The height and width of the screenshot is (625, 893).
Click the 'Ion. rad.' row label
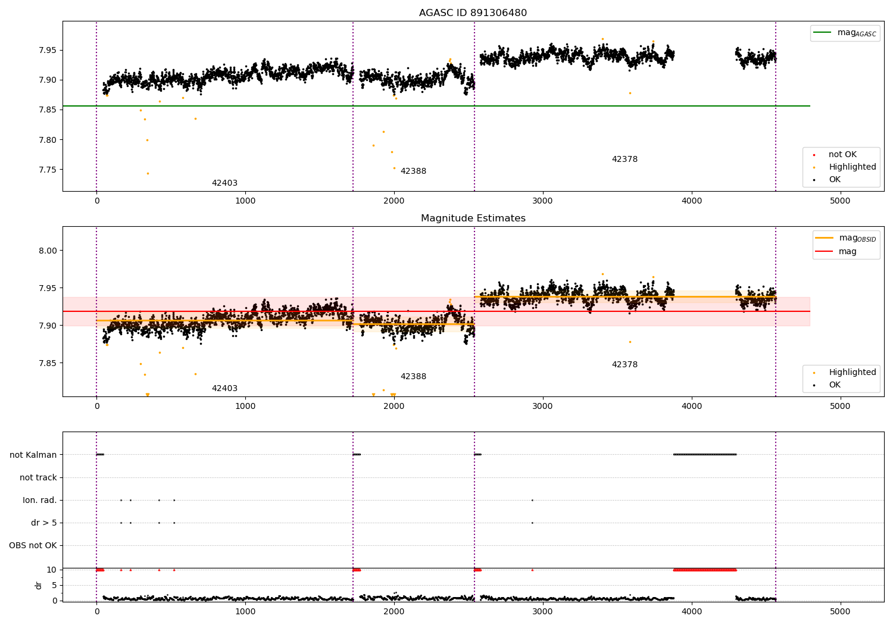(x=40, y=500)
